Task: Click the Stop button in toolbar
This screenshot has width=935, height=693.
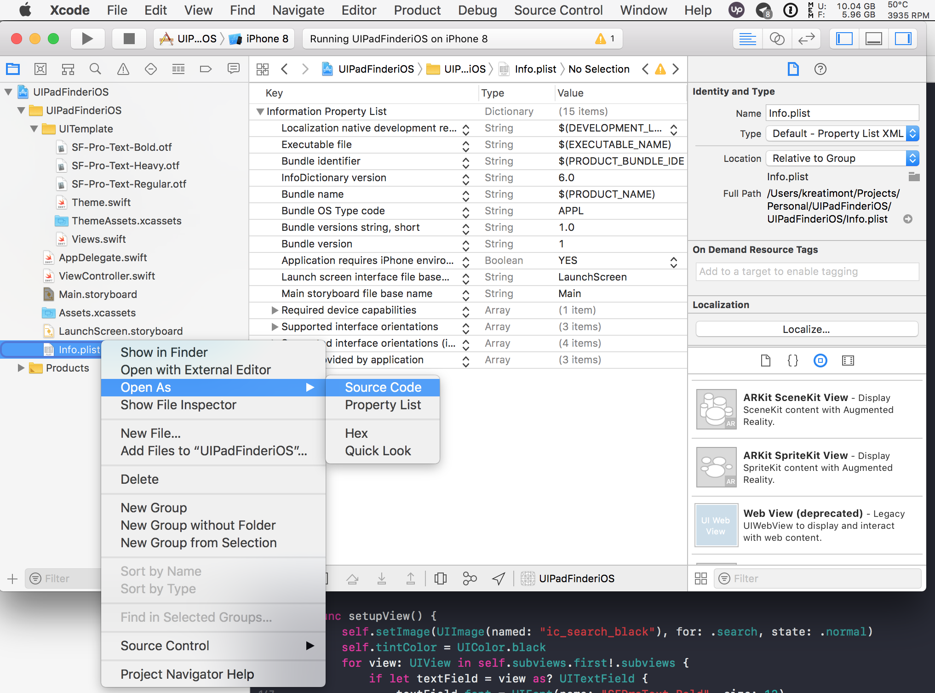Action: (129, 39)
